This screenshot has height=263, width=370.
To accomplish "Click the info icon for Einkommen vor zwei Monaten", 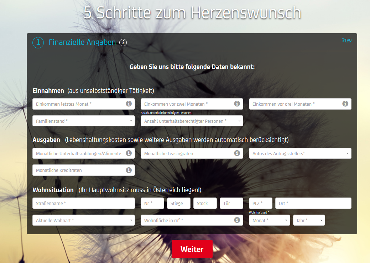I will pyautogui.click(x=237, y=104).
